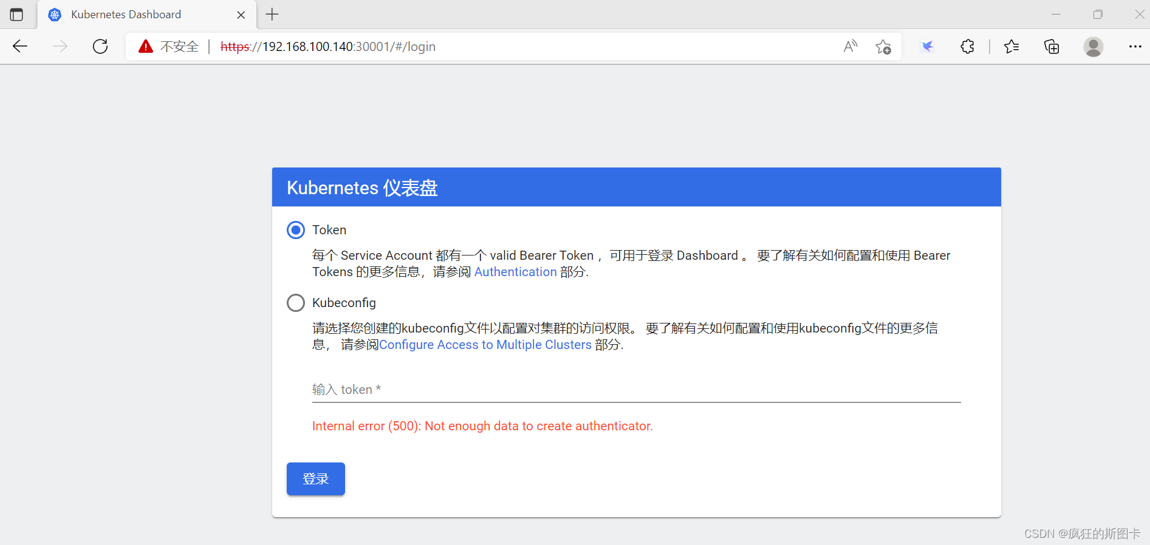
Task: Select the Kubeconfig radio option
Action: click(x=296, y=303)
